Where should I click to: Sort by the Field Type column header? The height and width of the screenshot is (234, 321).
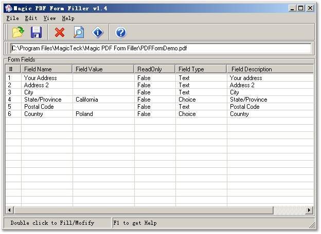coord(201,69)
